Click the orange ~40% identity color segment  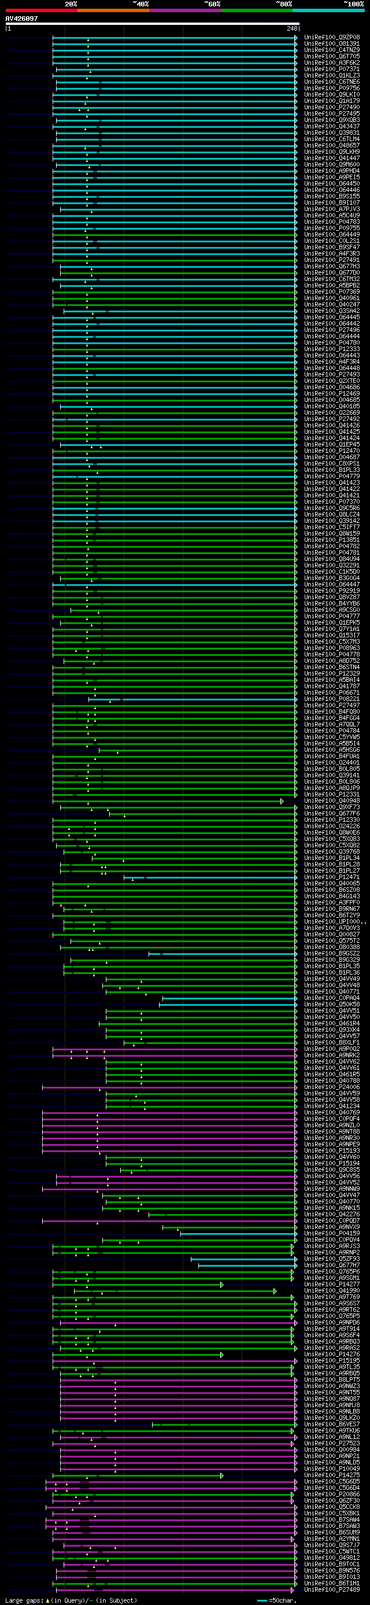click(113, 10)
